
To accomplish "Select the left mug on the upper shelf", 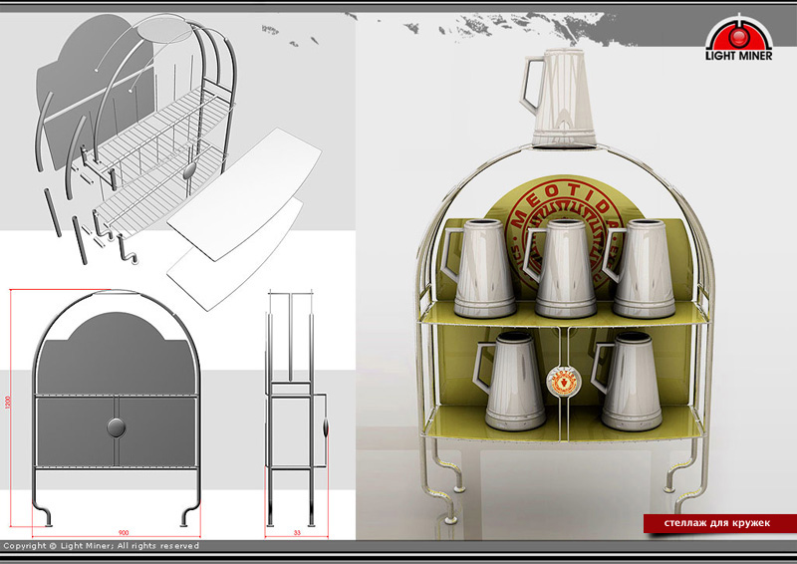I will tap(478, 268).
